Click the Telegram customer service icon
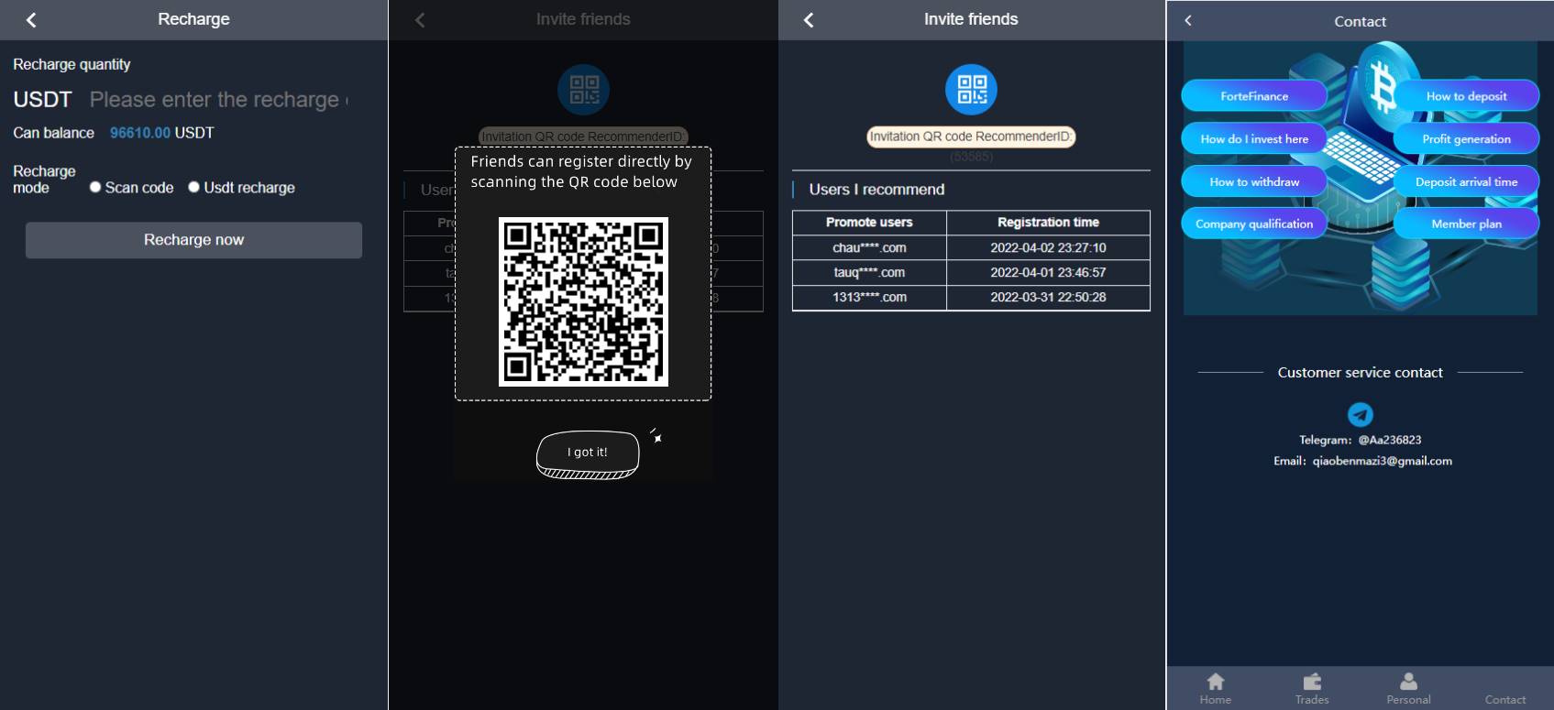Viewport: 1554px width, 710px height. click(1360, 415)
